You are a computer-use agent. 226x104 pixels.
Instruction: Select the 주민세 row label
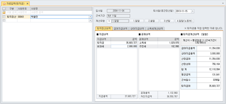point(148,46)
